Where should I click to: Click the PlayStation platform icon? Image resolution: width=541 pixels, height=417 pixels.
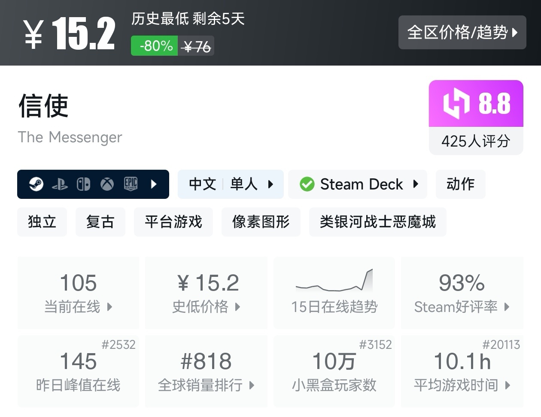pos(60,185)
